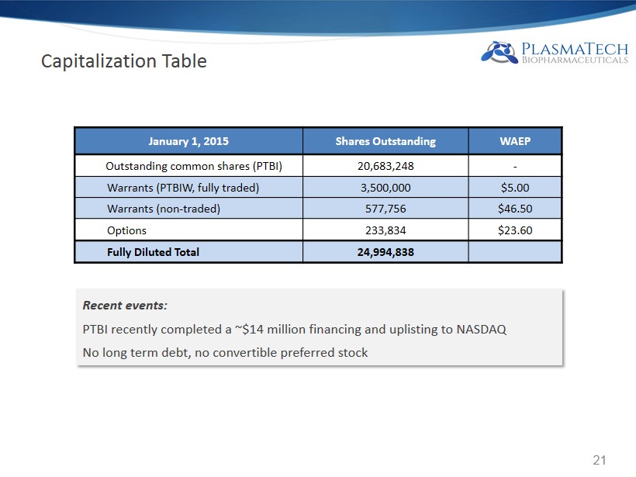Click the $46.50 WAEP value
Viewport: 636px width, 477px height.
tap(515, 209)
